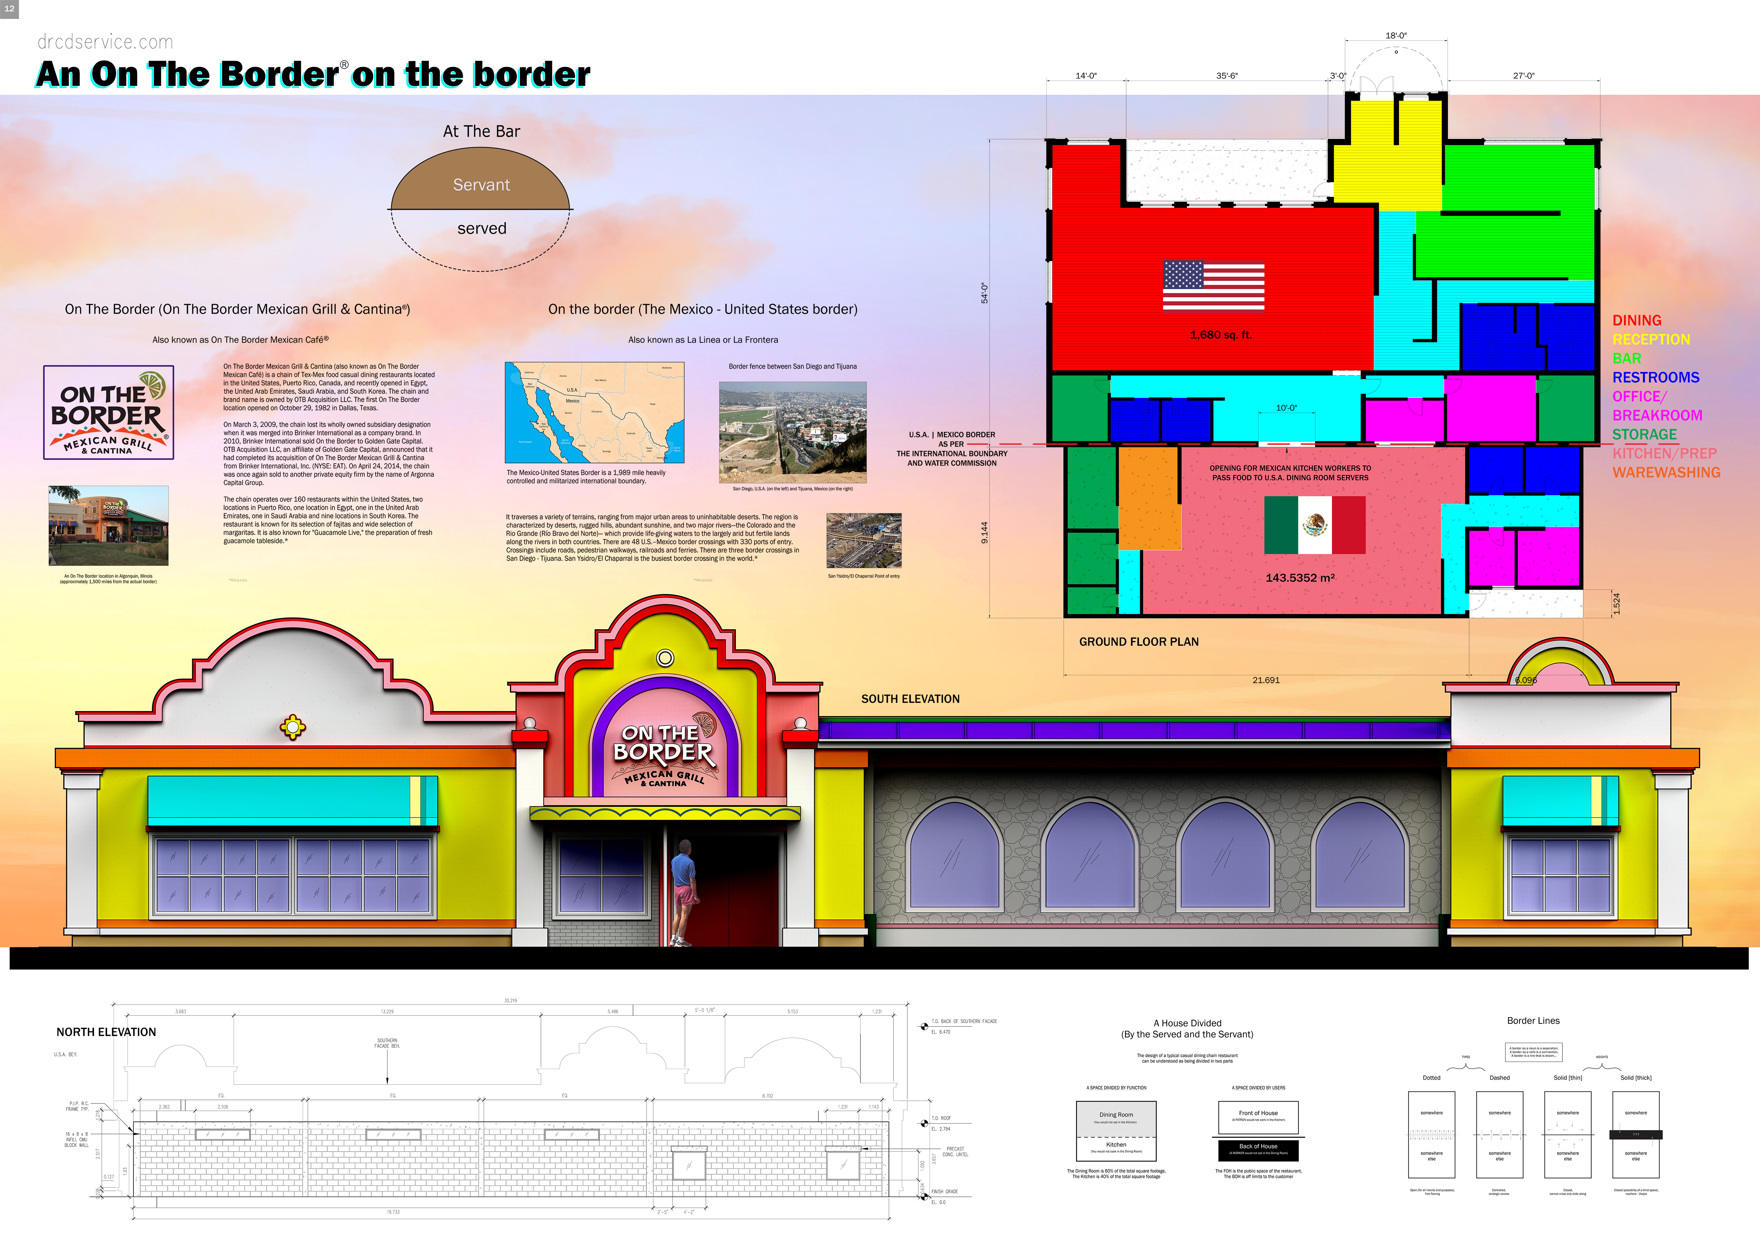This screenshot has height=1245, width=1760.
Task: Click the 'U.S.A. | MEXICO BORDER' annotation
Action: tap(952, 449)
